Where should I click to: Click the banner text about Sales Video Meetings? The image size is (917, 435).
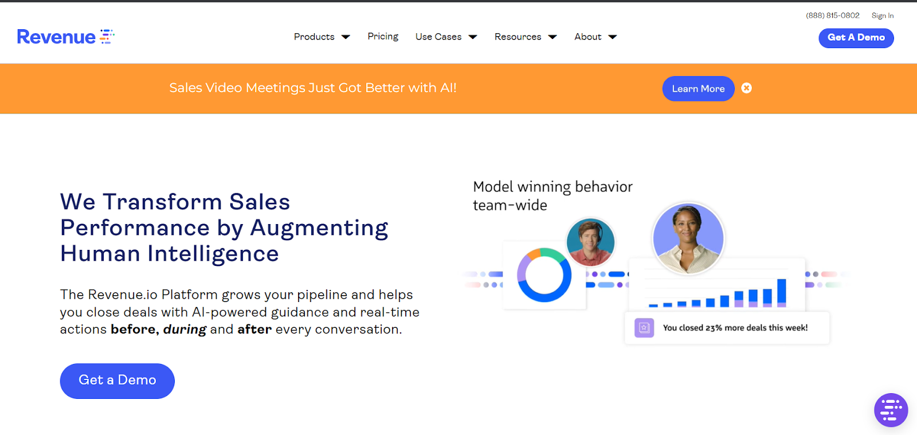pos(313,88)
